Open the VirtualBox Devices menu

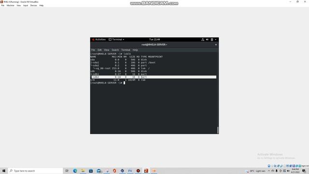(33, 5)
